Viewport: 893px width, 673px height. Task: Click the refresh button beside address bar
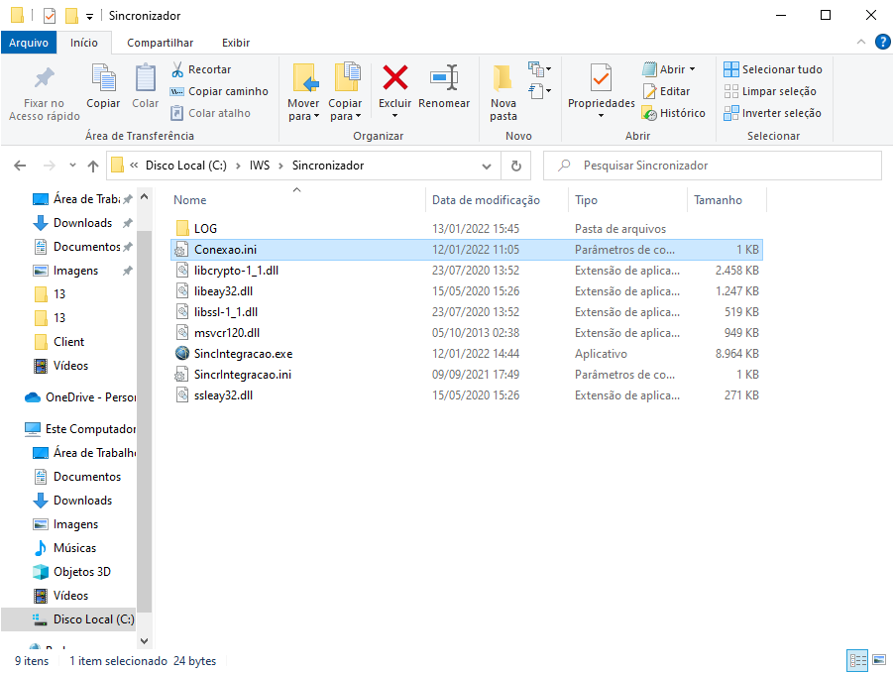(516, 166)
